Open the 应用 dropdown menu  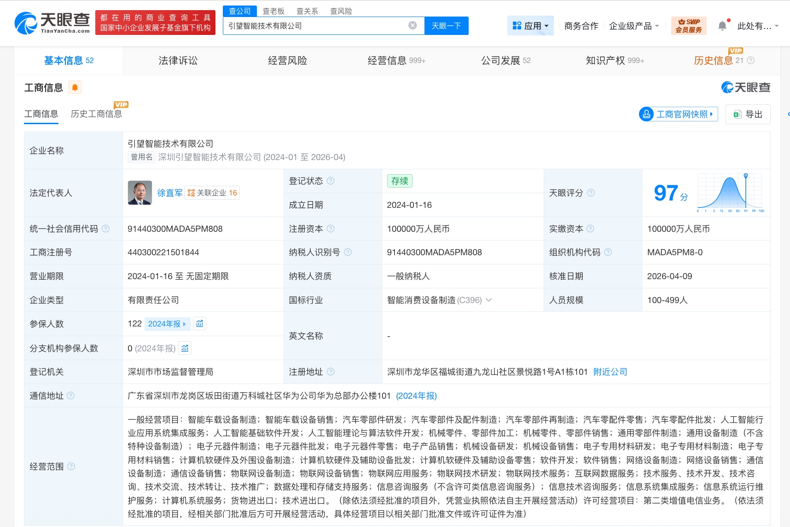(x=530, y=26)
